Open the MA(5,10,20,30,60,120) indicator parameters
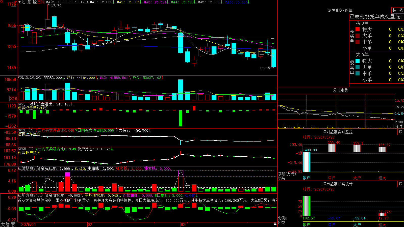The height and width of the screenshot is (227, 404). (x=67, y=2)
